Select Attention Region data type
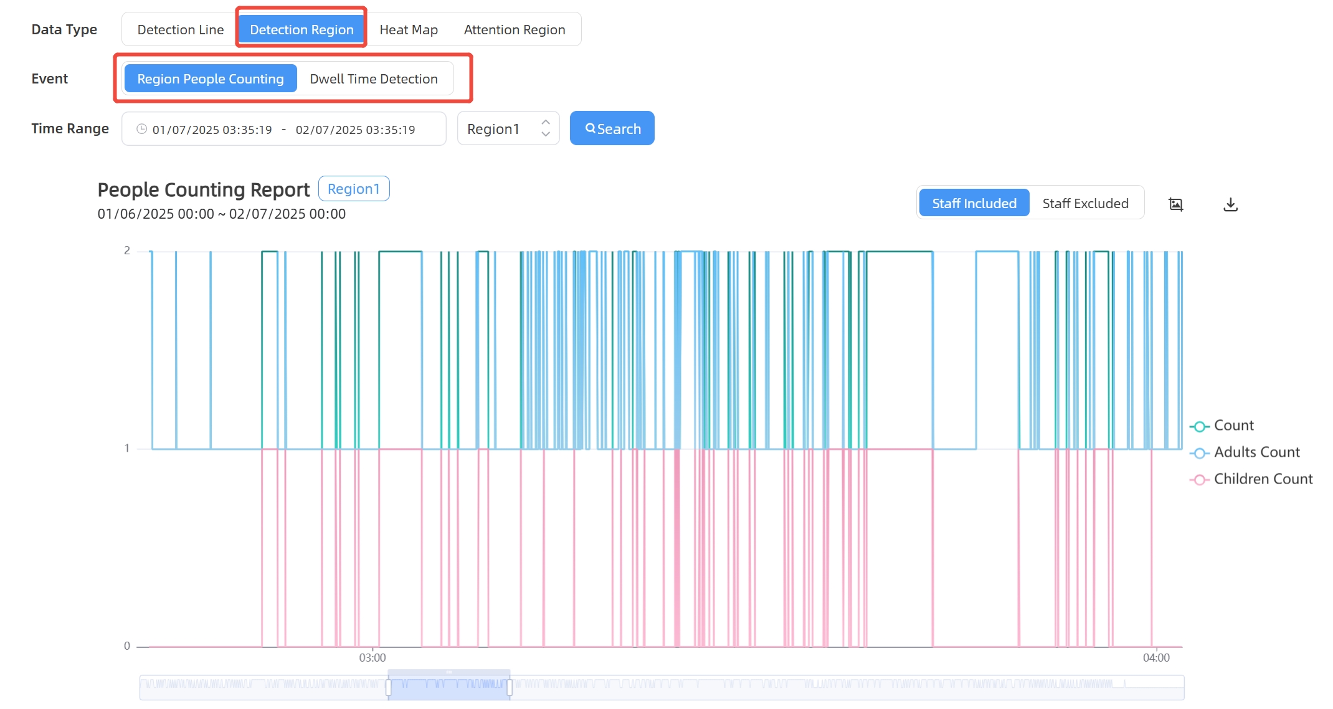 coord(515,30)
